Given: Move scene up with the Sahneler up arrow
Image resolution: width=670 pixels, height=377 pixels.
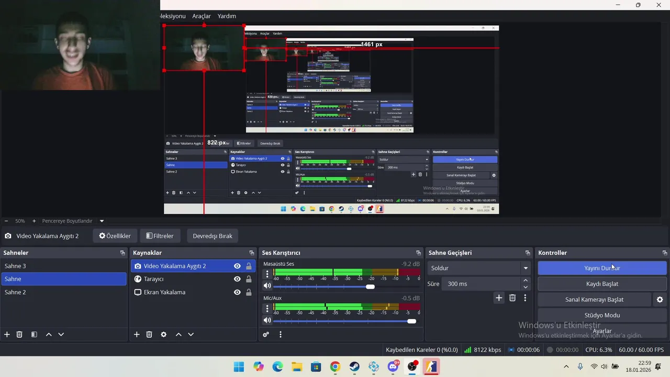Looking at the screenshot, I should pos(49,335).
